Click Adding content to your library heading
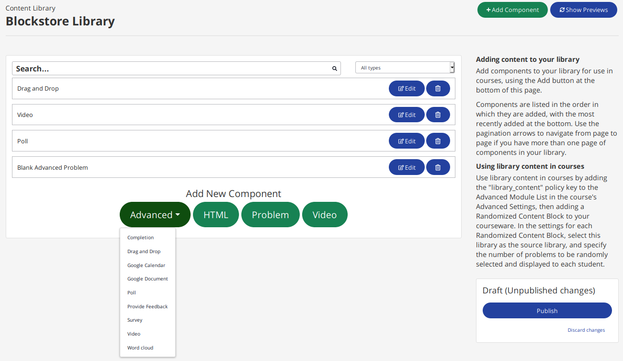The image size is (623, 361). coord(528,59)
